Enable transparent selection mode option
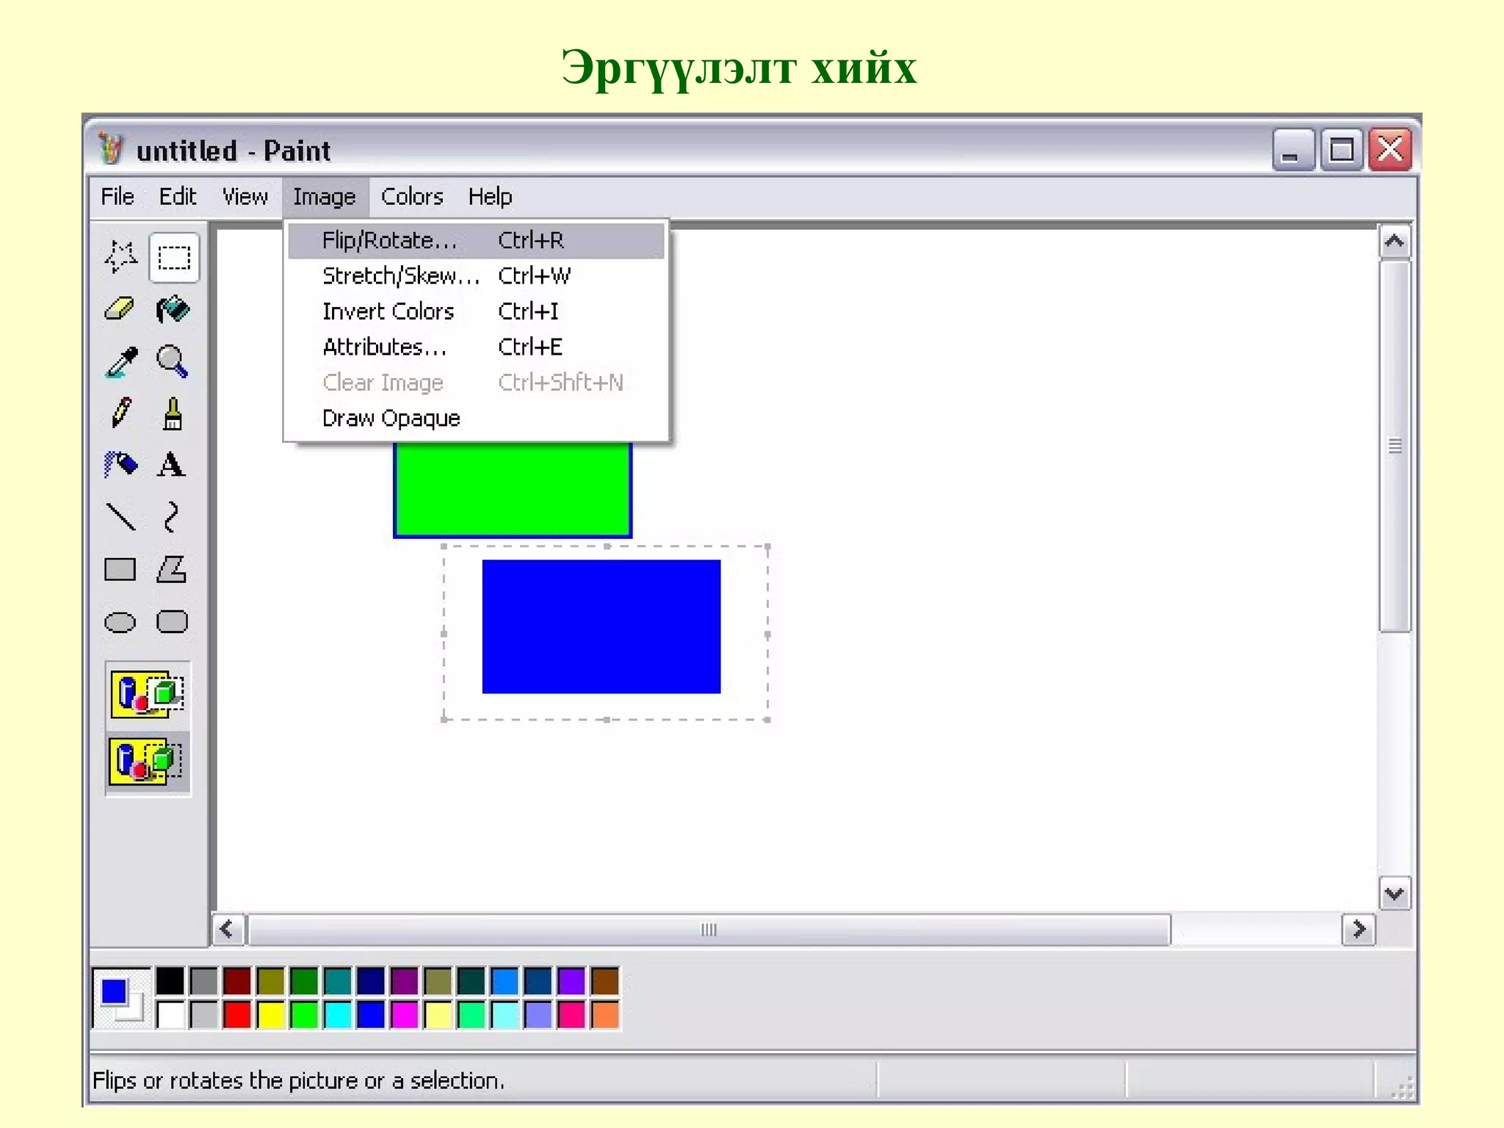 pos(148,762)
